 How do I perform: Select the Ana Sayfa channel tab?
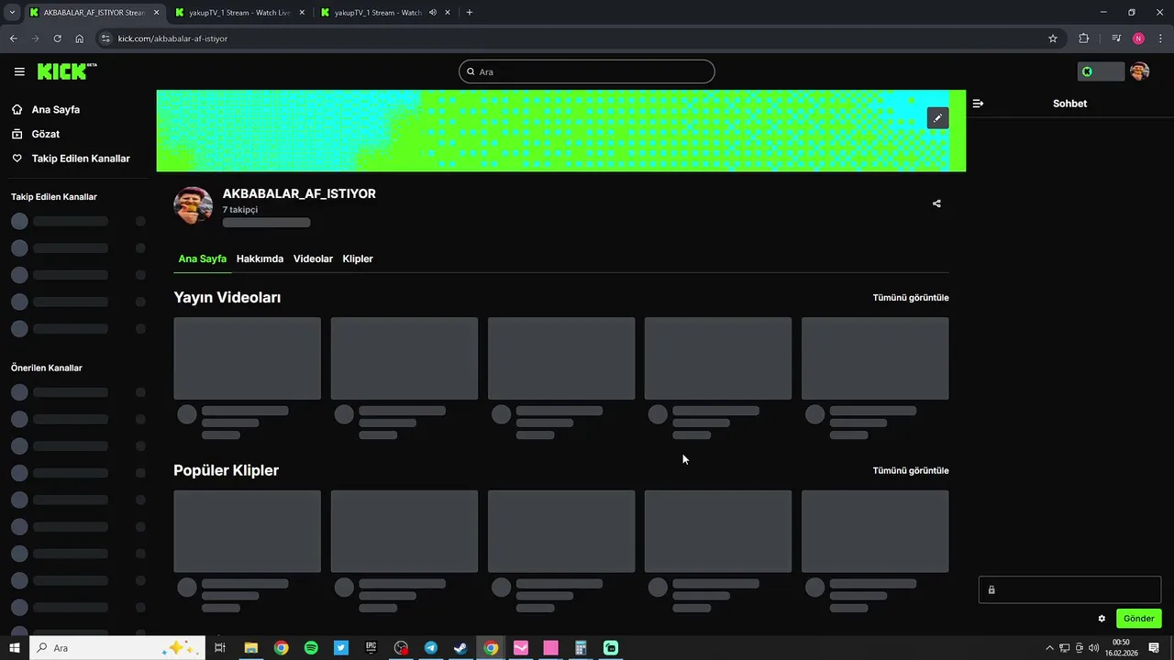202,258
